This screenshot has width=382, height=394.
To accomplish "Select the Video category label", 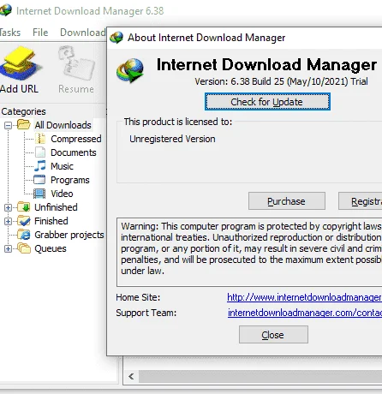I will (62, 194).
